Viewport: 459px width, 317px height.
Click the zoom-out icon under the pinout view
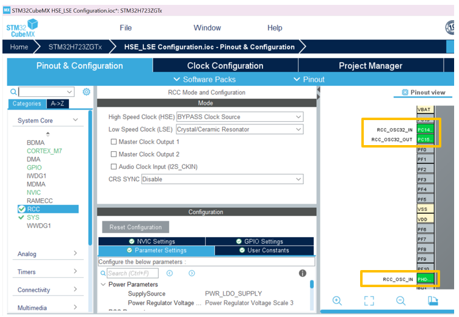point(400,301)
